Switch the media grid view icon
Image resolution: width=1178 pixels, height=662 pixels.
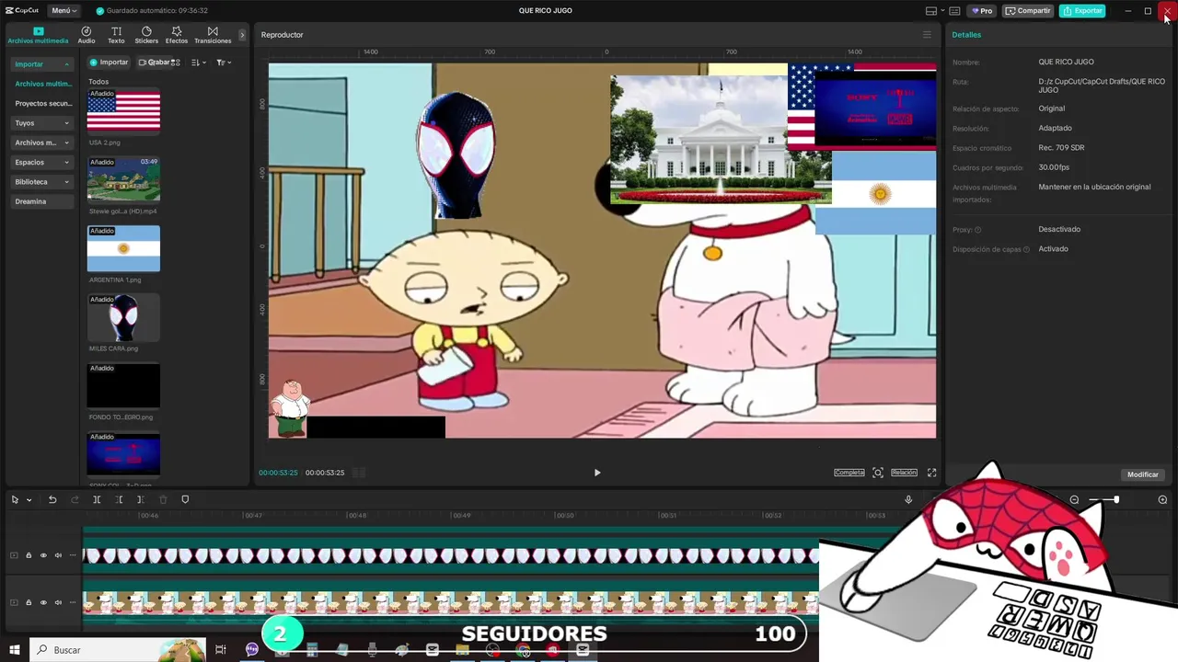tap(177, 63)
